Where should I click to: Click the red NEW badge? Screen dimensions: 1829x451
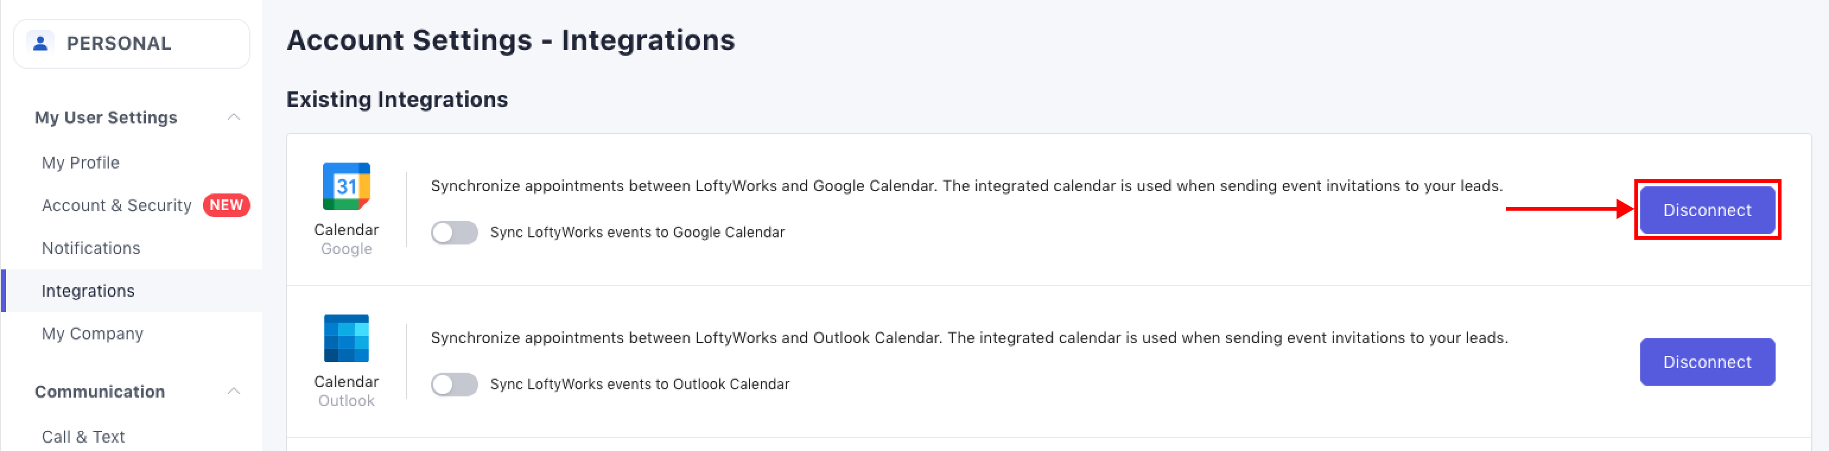(x=226, y=205)
